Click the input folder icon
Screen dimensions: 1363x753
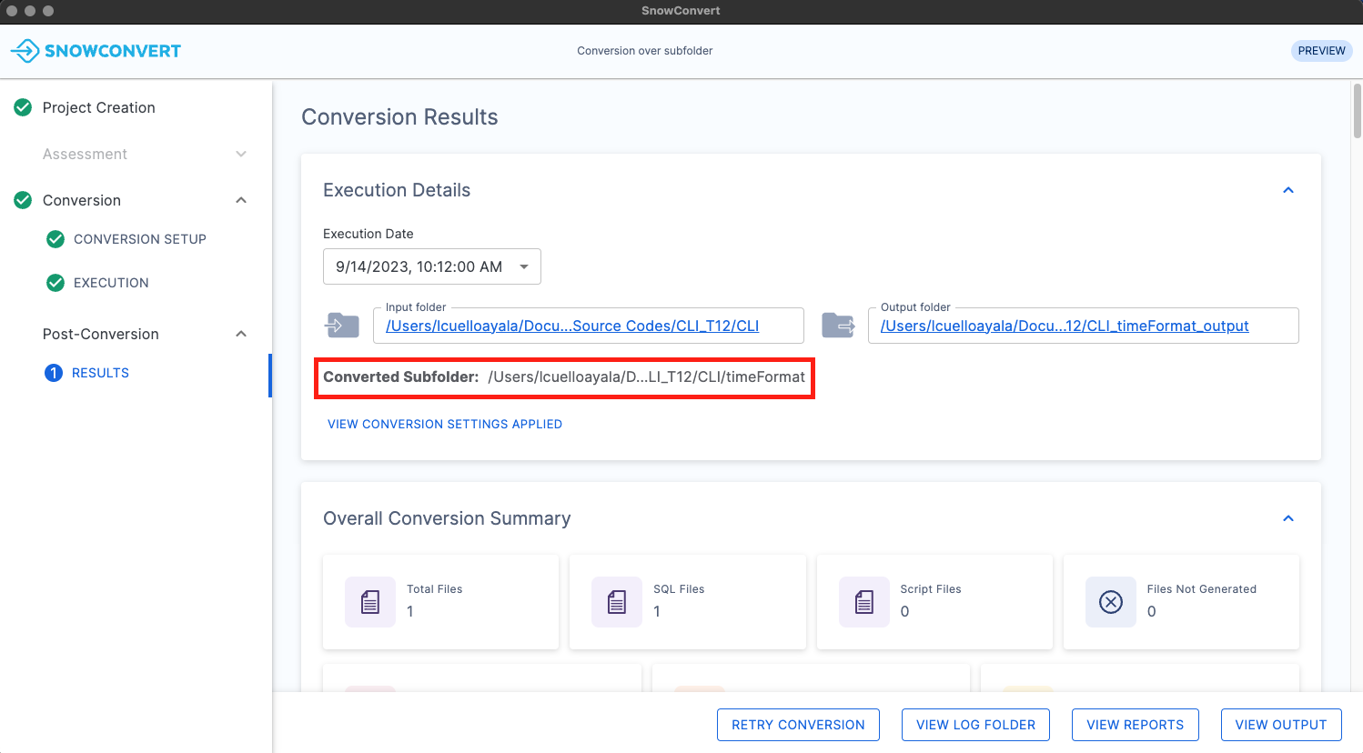point(342,325)
